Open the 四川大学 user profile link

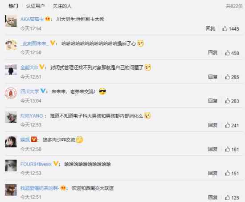[30, 91]
